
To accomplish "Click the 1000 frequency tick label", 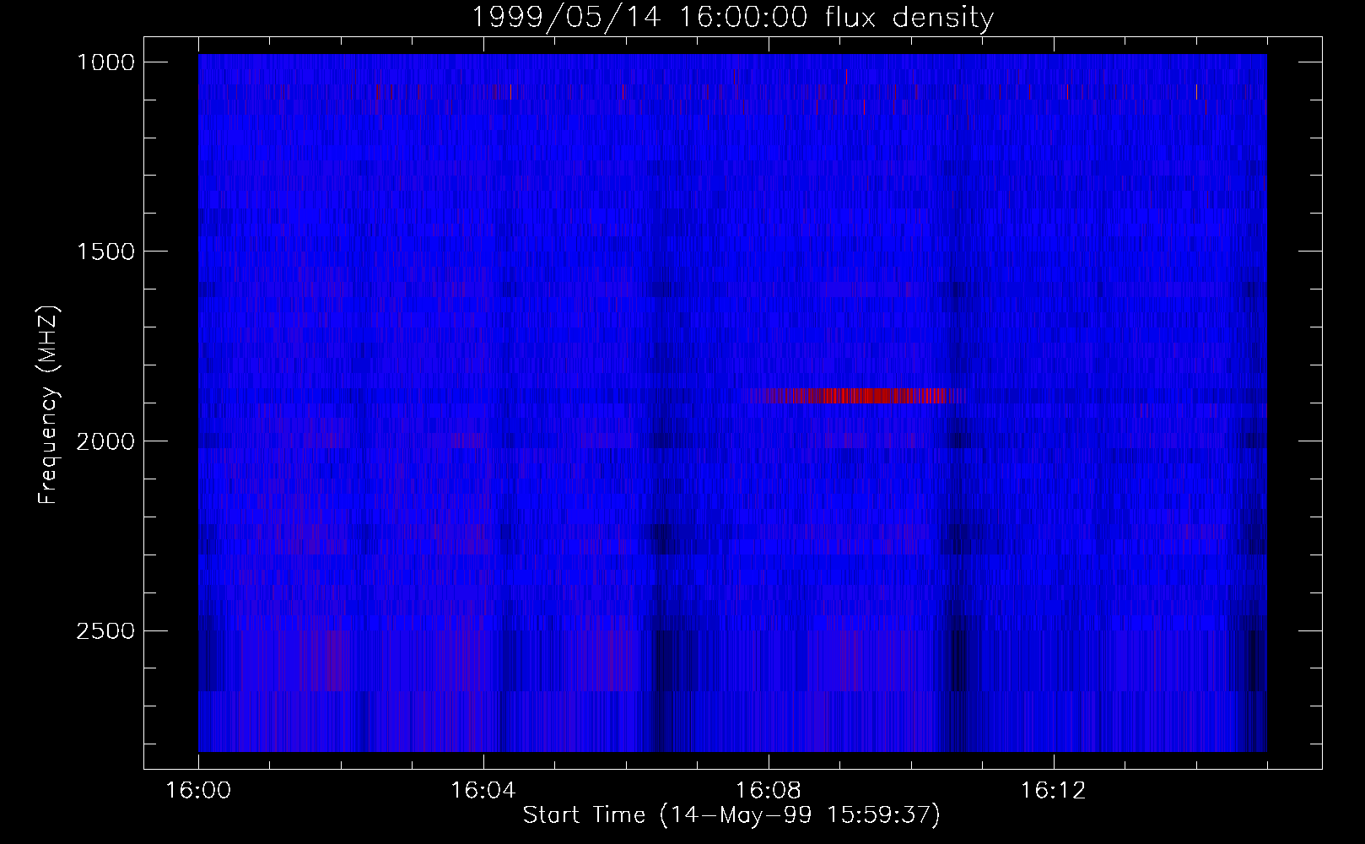I will 105,62.
